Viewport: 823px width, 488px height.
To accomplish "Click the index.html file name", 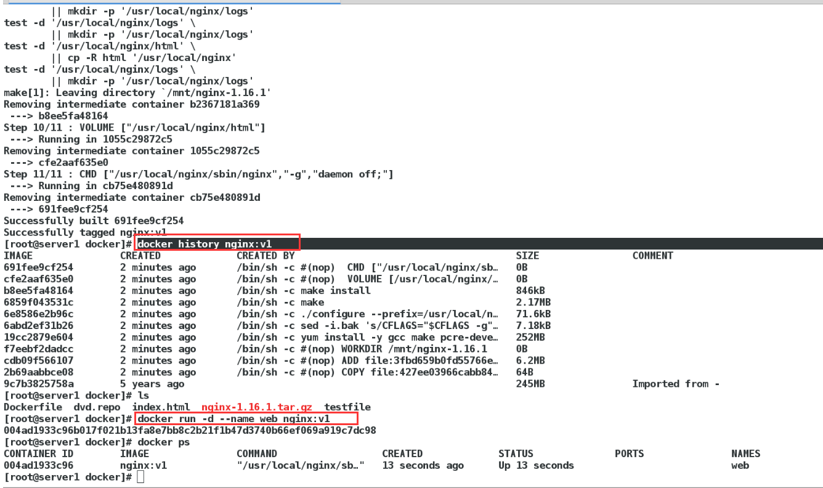I will [x=161, y=407].
